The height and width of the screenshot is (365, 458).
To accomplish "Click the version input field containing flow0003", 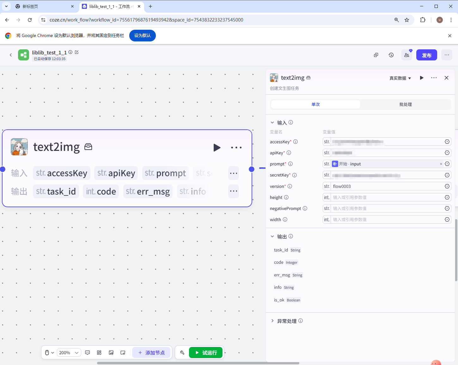I will pos(387,186).
